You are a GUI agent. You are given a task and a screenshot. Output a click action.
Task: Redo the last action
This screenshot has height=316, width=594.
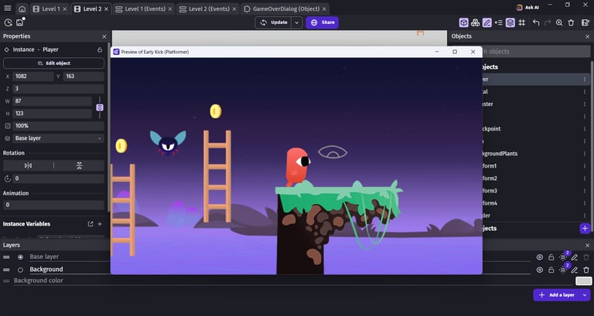[548, 22]
